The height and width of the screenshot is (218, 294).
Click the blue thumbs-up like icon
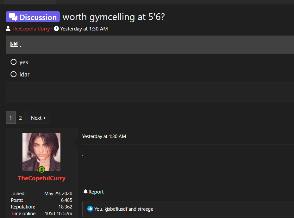90,209
